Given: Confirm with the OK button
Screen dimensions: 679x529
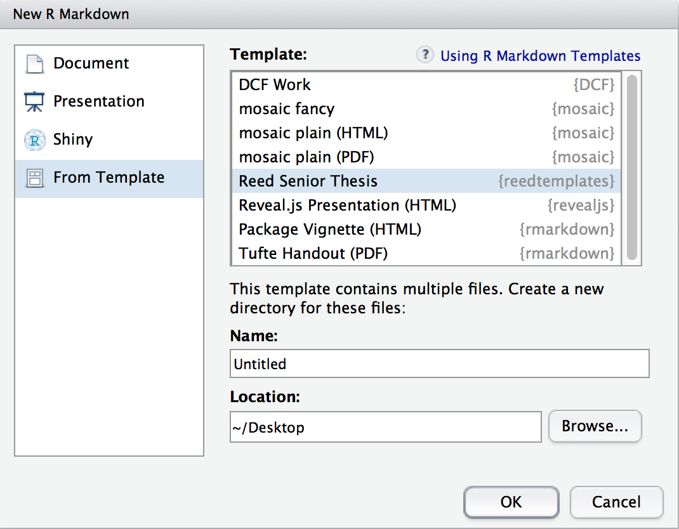Looking at the screenshot, I should tap(511, 502).
